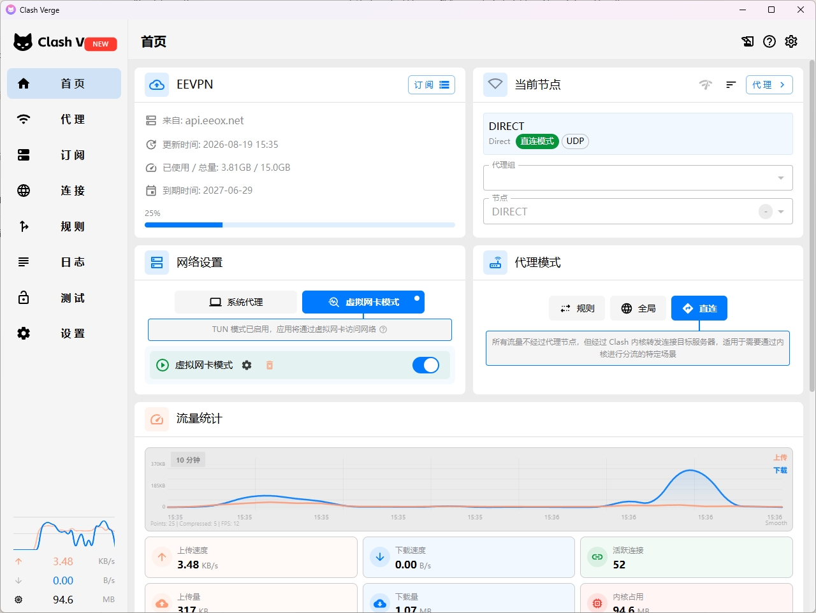Toggle the 虚拟网卡模式 switch off
The image size is (816, 613).
pos(426,365)
